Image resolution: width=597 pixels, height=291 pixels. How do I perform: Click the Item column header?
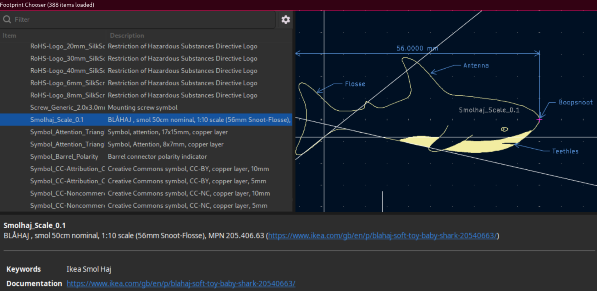click(x=9, y=35)
